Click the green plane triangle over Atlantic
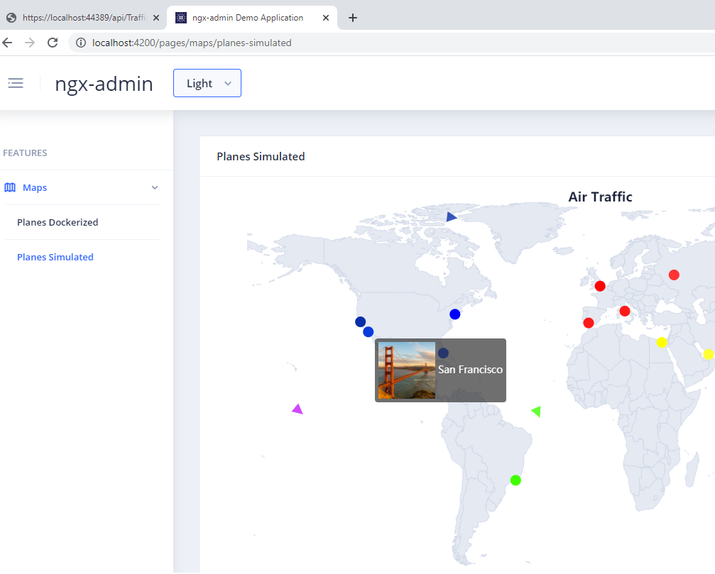This screenshot has width=715, height=574. [x=536, y=412]
